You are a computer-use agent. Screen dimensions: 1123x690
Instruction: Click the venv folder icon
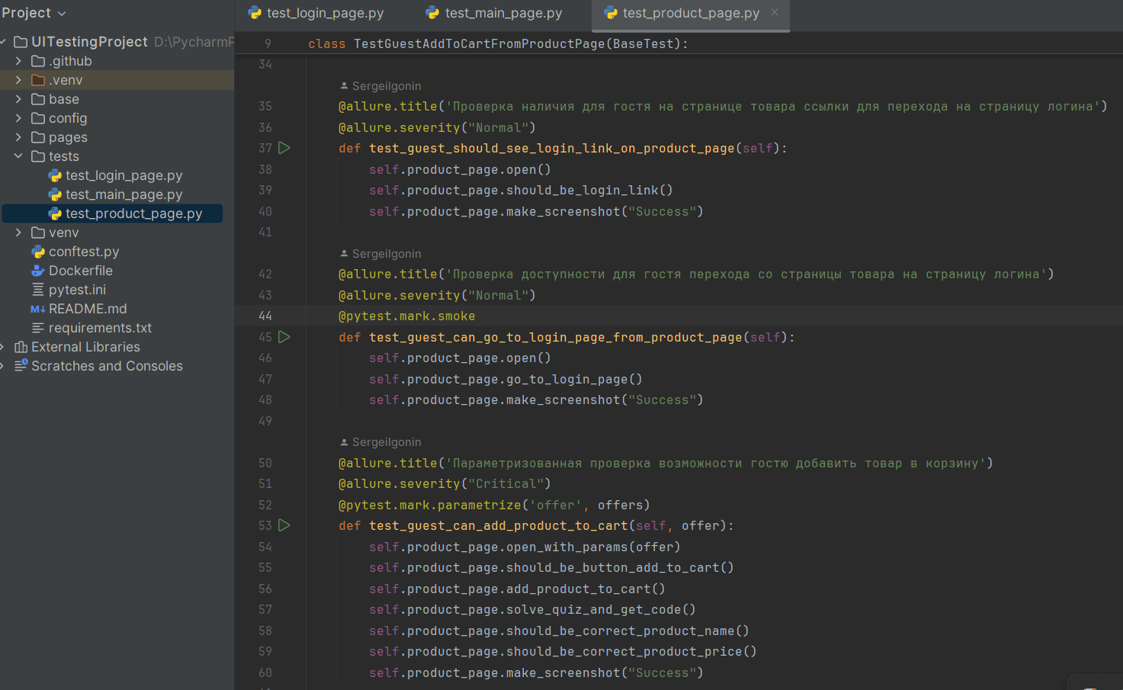click(x=38, y=233)
